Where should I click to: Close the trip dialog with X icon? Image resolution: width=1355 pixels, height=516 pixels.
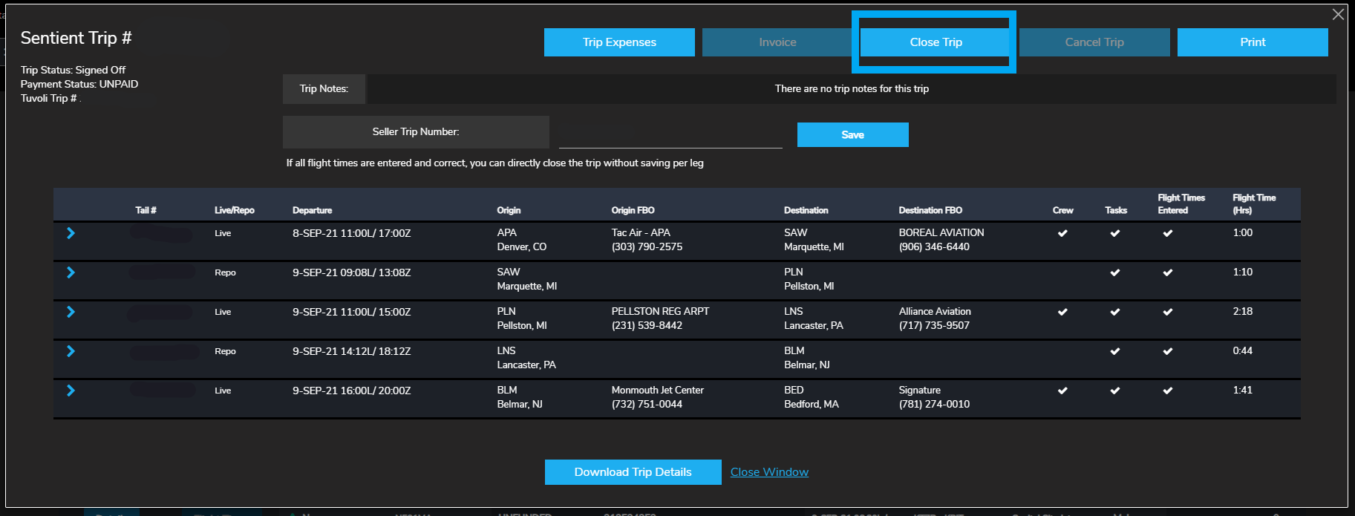1338,15
